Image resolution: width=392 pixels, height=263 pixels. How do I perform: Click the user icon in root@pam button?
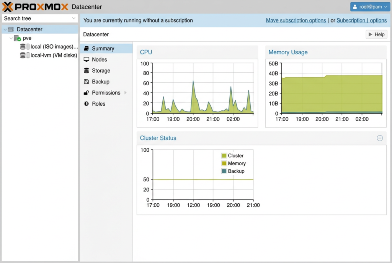[x=355, y=7]
